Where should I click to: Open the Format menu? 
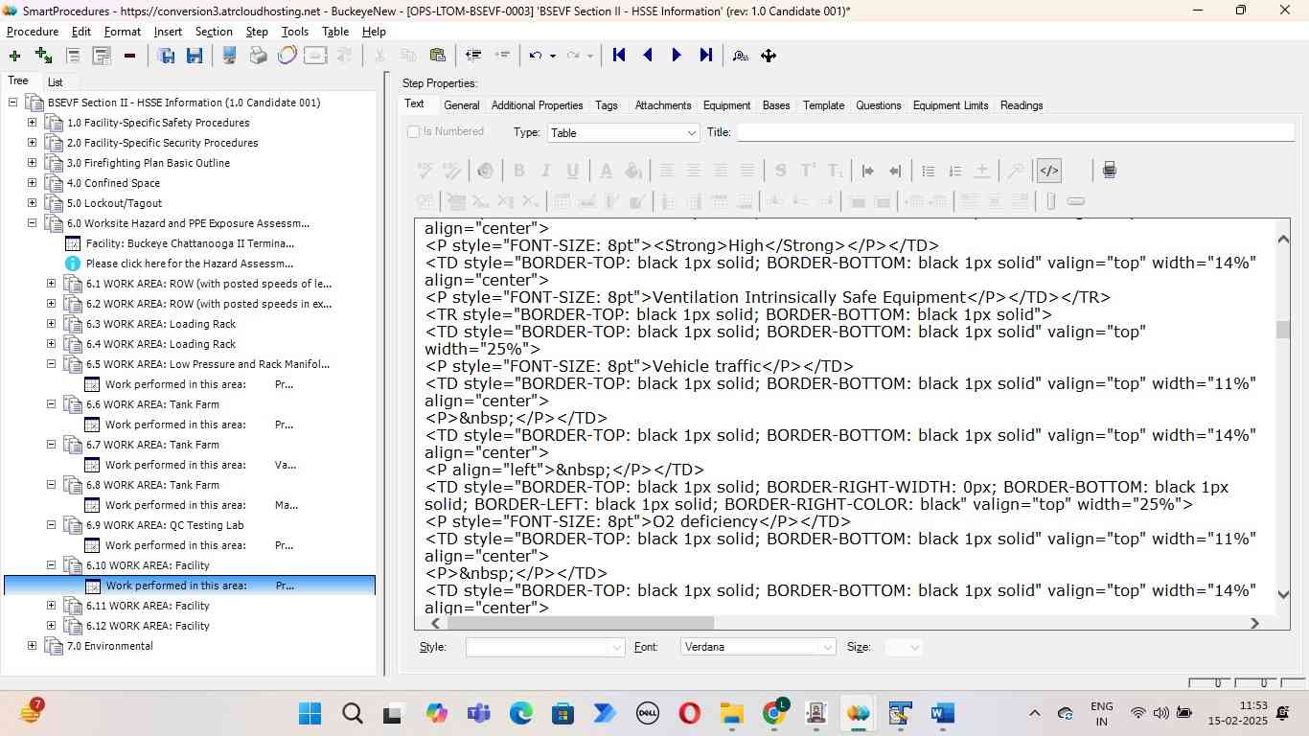(123, 32)
